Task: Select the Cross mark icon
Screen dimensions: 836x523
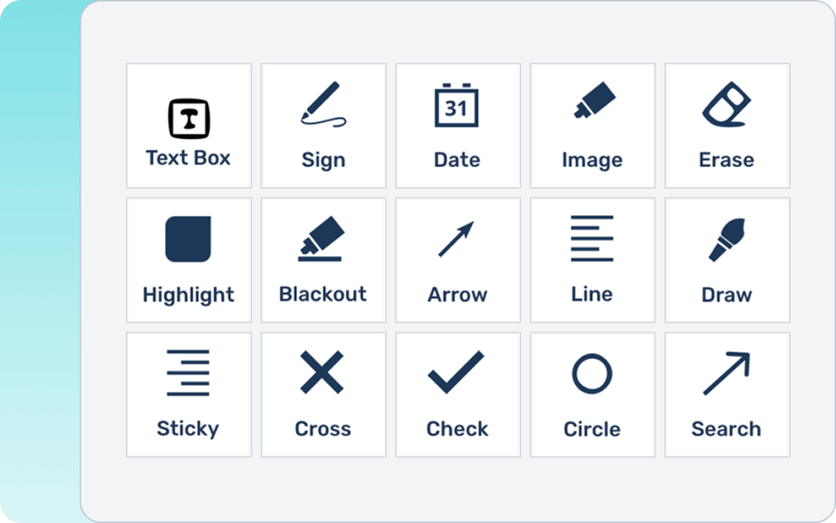Action: tap(322, 373)
